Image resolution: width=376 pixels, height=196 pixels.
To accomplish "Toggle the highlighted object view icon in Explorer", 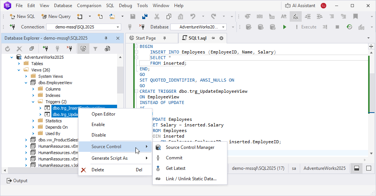I will tap(83, 49).
